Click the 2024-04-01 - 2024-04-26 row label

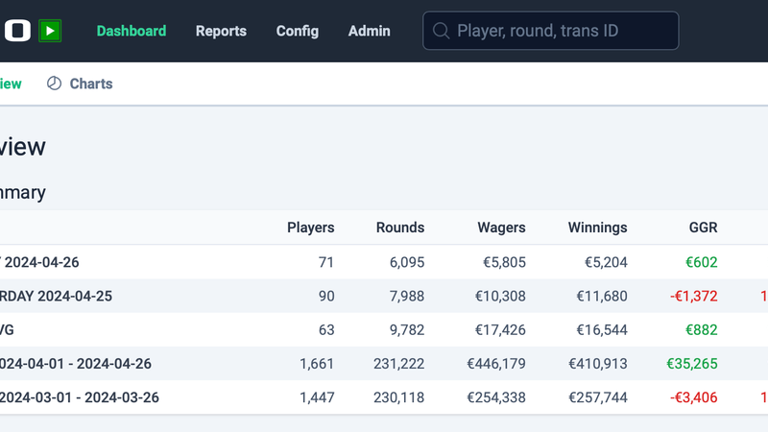pyautogui.click(x=75, y=364)
